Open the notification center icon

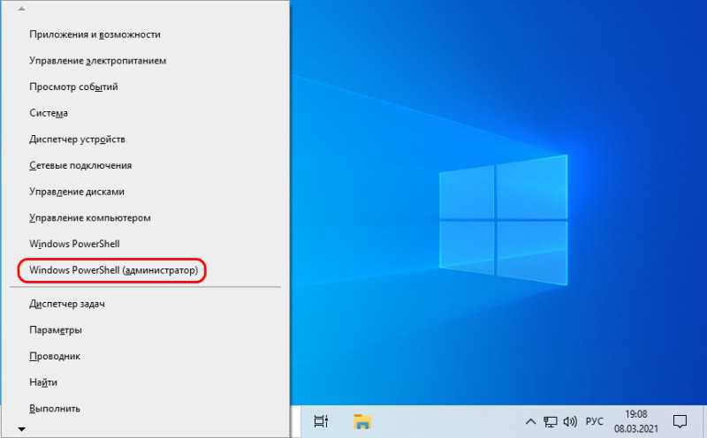coord(680,422)
